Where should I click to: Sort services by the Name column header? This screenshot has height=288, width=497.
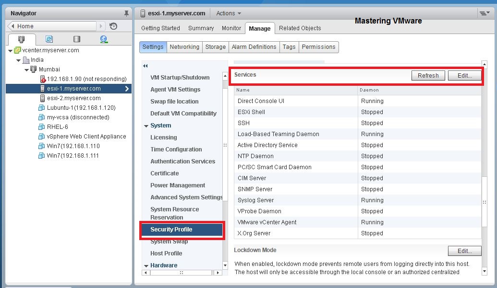pos(296,90)
